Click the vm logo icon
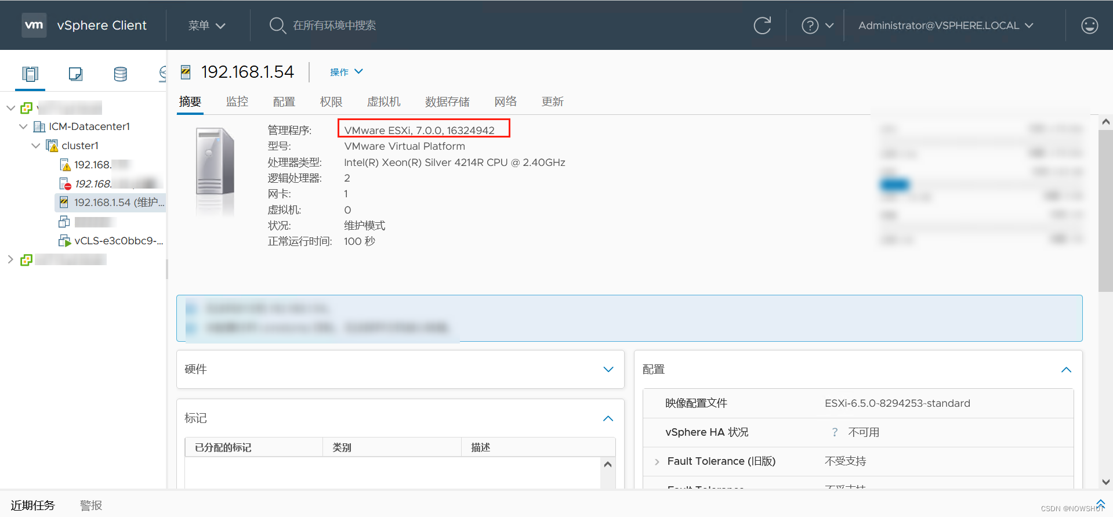1113x517 pixels. pos(34,25)
